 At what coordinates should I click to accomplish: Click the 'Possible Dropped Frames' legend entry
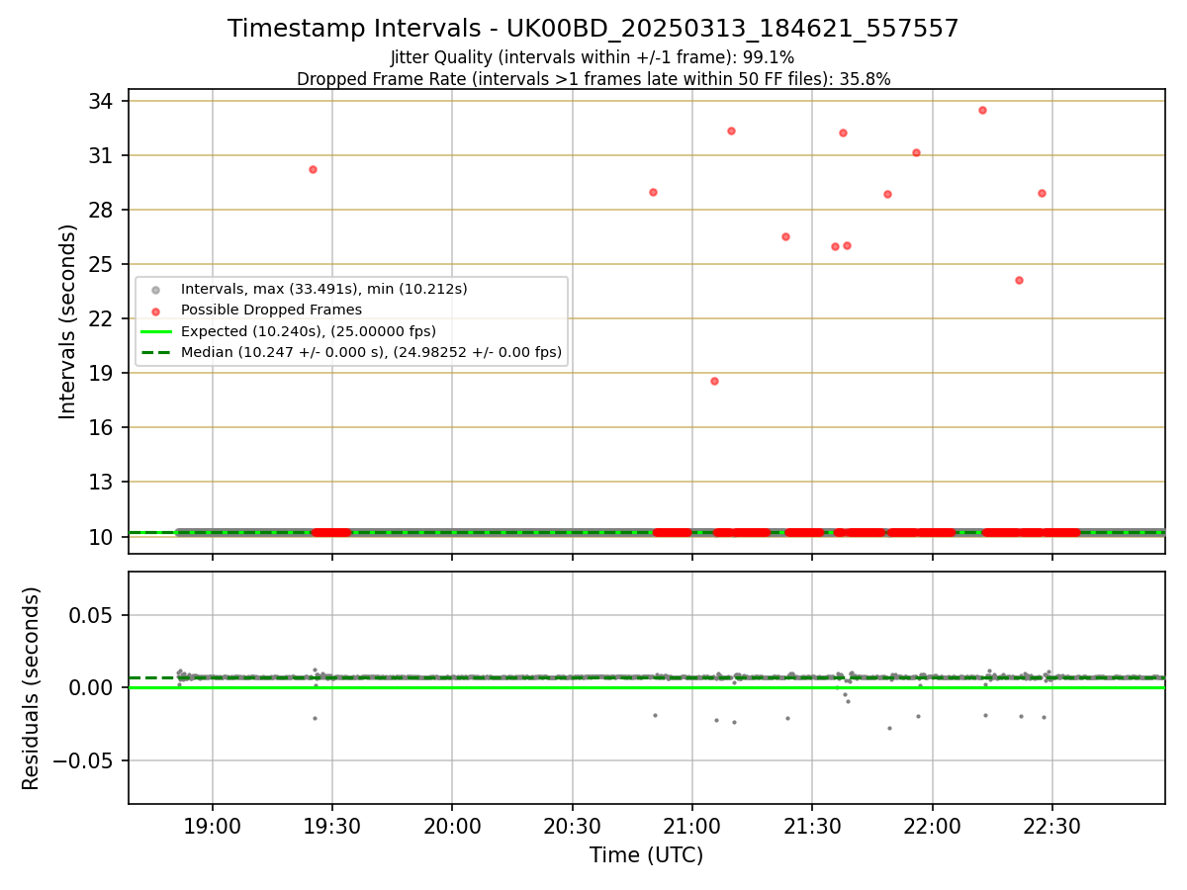pyautogui.click(x=271, y=310)
